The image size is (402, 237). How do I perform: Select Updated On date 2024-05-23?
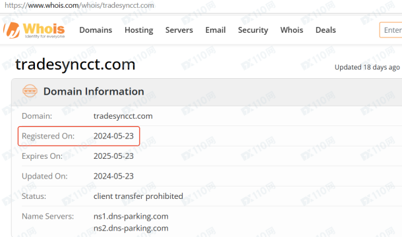[x=113, y=176]
